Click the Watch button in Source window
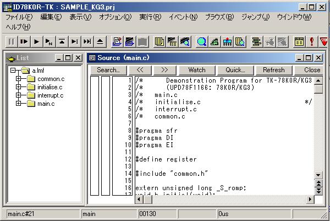The width and height of the screenshot is (330, 221). pyautogui.click(x=196, y=70)
